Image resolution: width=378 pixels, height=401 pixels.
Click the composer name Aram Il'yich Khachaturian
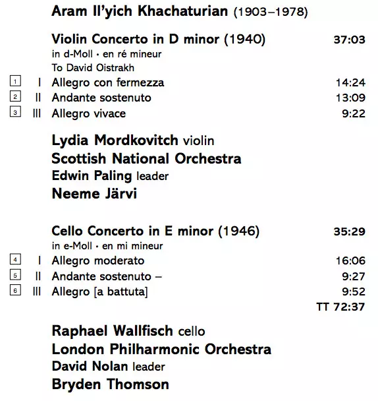click(x=140, y=11)
